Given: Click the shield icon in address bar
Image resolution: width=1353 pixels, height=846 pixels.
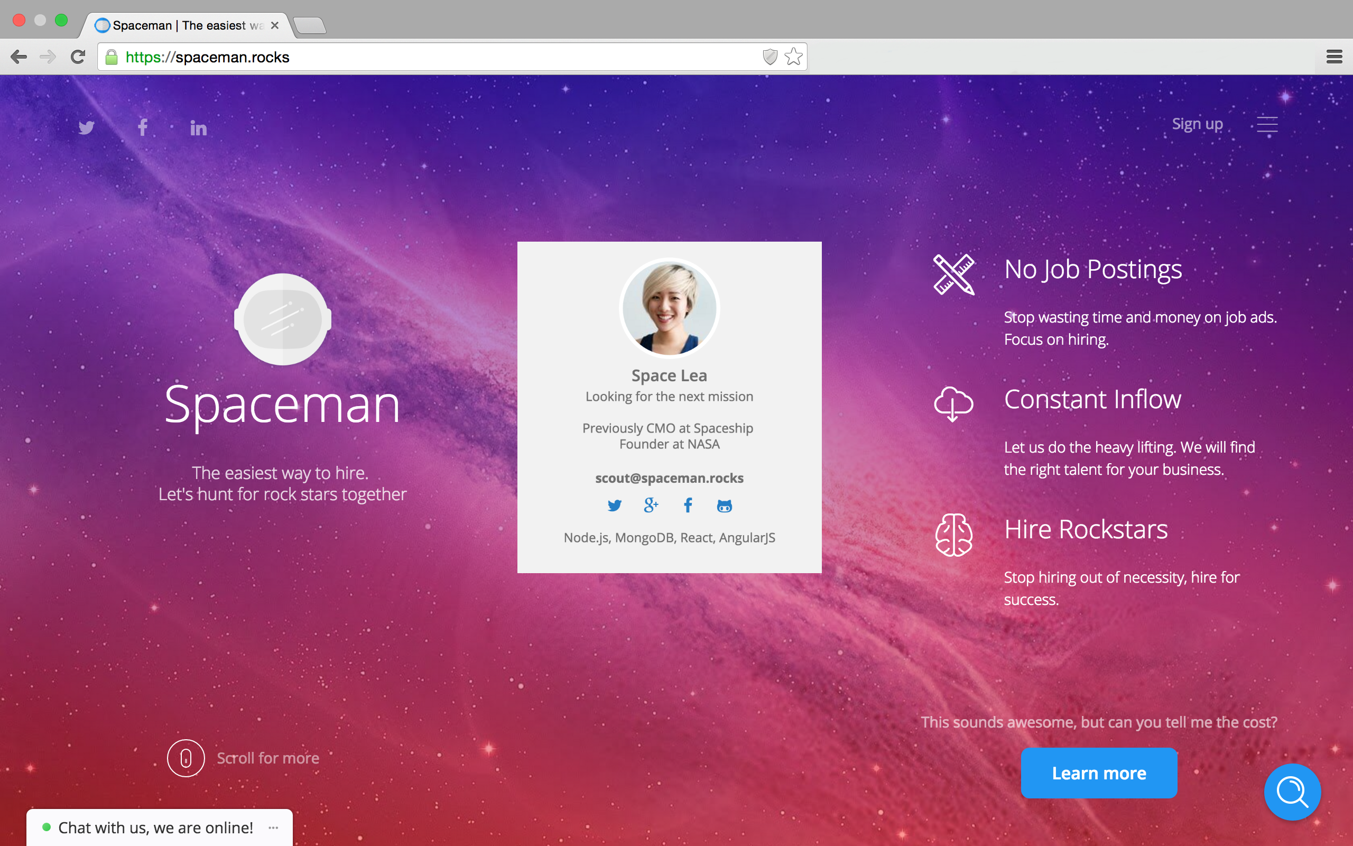Looking at the screenshot, I should [770, 57].
